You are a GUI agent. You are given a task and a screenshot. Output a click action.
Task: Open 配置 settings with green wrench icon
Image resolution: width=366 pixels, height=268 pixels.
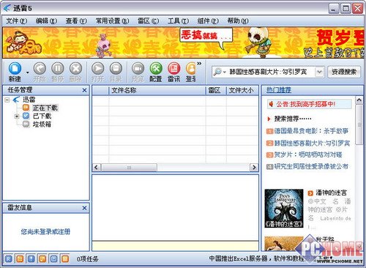(x=156, y=68)
